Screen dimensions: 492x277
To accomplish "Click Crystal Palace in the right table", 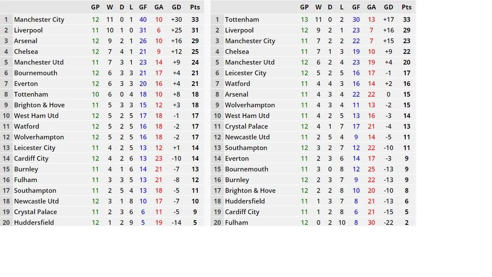I will tap(246, 127).
